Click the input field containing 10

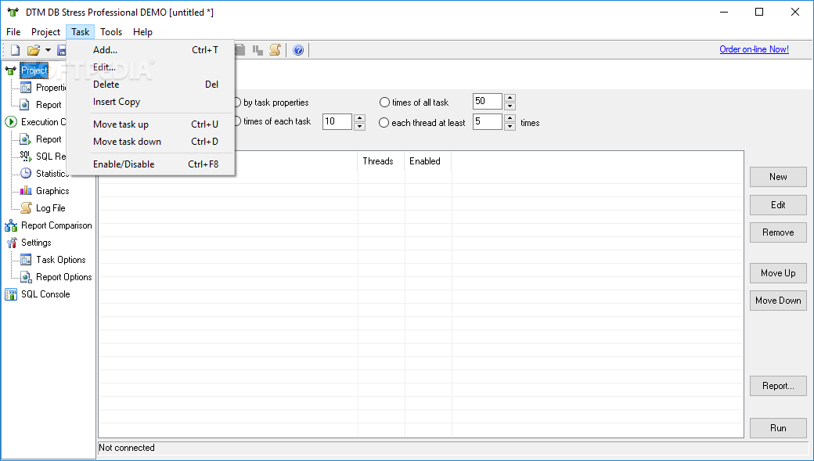[337, 121]
